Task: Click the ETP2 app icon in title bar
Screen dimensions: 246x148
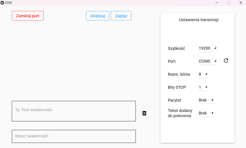Action: coord(3,3)
